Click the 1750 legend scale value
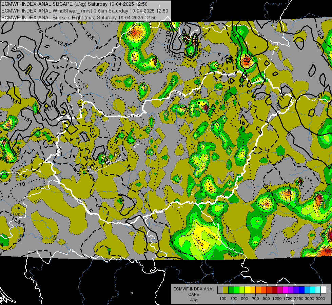 pyautogui.click(x=288, y=299)
